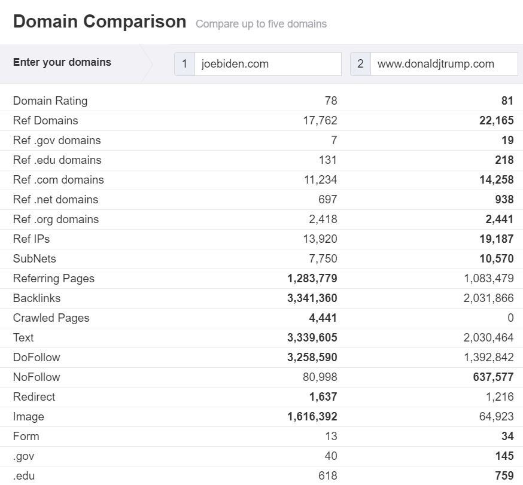The image size is (523, 485).
Task: Click DoFollow value 1,392,842
Action: [x=489, y=358]
